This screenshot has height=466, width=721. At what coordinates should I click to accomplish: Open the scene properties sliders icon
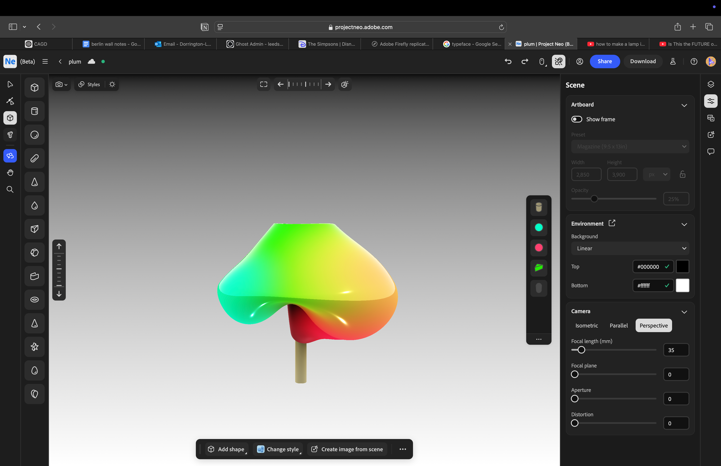click(x=711, y=101)
